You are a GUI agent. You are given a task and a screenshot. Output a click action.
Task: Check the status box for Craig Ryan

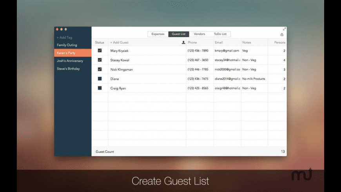click(100, 88)
